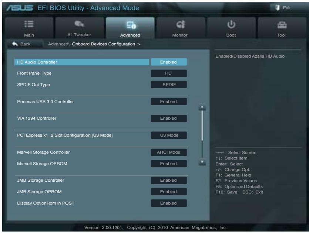Click the vertical scrollbar thumb
The height and width of the screenshot is (233, 309).
(x=202, y=126)
